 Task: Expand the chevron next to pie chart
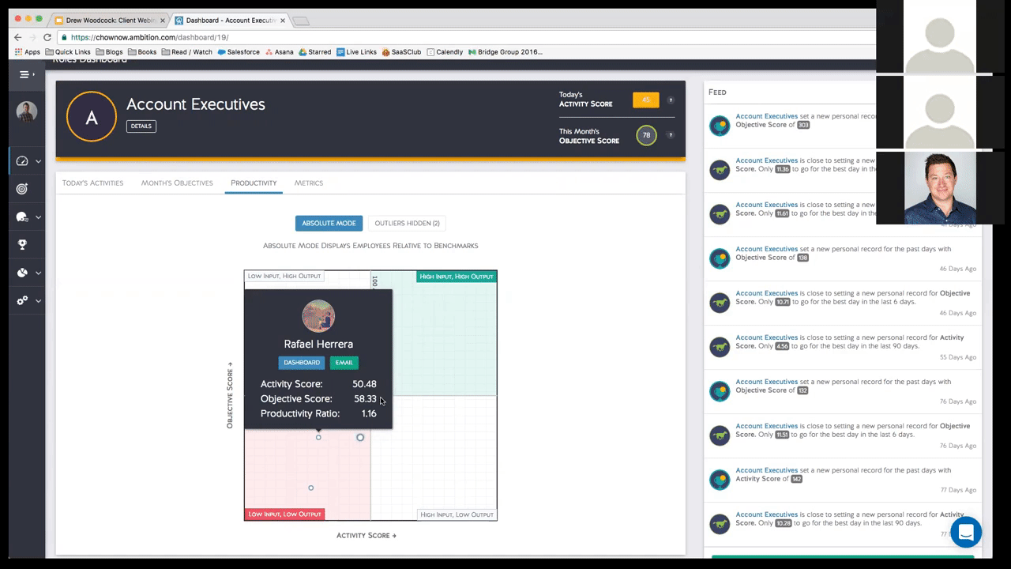pos(38,273)
